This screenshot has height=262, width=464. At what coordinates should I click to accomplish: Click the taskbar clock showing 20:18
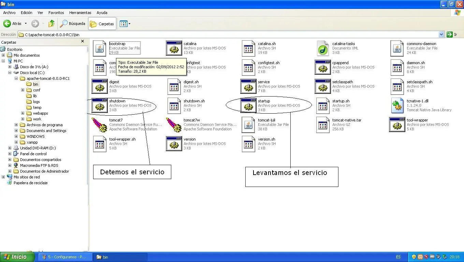[454, 257]
